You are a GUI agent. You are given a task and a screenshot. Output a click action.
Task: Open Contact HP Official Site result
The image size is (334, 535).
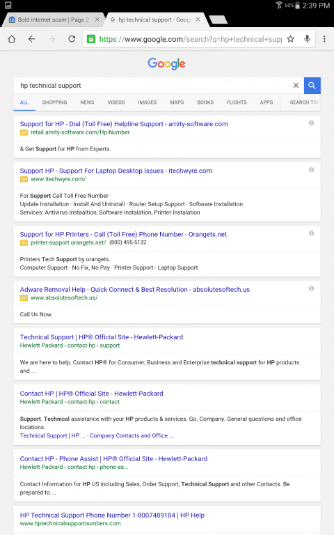click(x=91, y=394)
